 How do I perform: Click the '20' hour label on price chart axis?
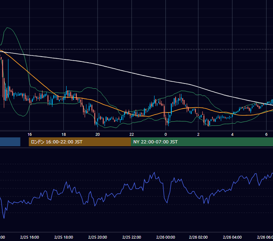tap(98, 135)
